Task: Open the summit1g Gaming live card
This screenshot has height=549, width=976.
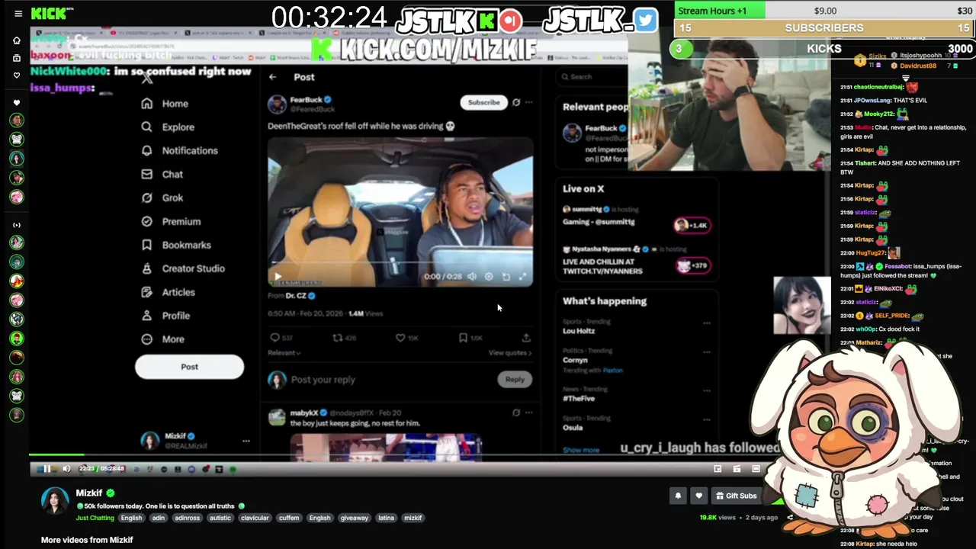Action: point(637,217)
